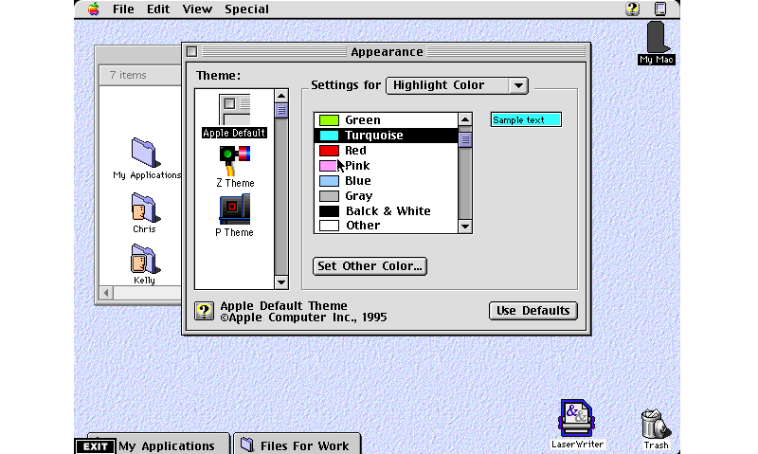This screenshot has width=758, height=454.
Task: Choose the Z Theme icon
Action: point(235,167)
